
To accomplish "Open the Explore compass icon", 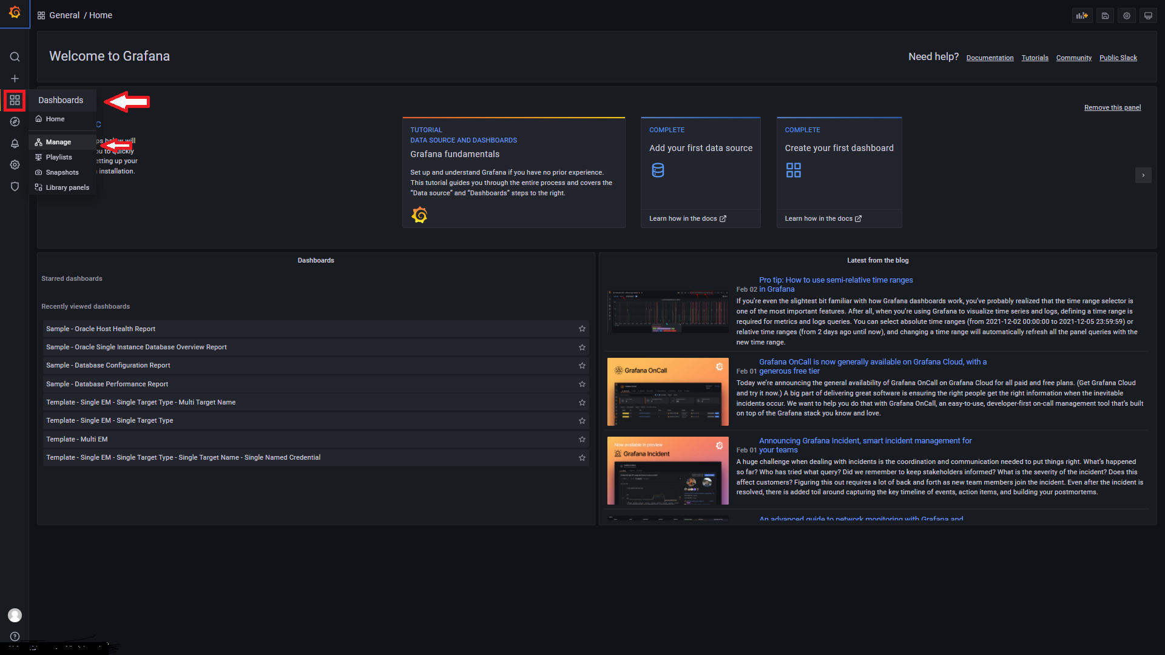I will click(15, 122).
